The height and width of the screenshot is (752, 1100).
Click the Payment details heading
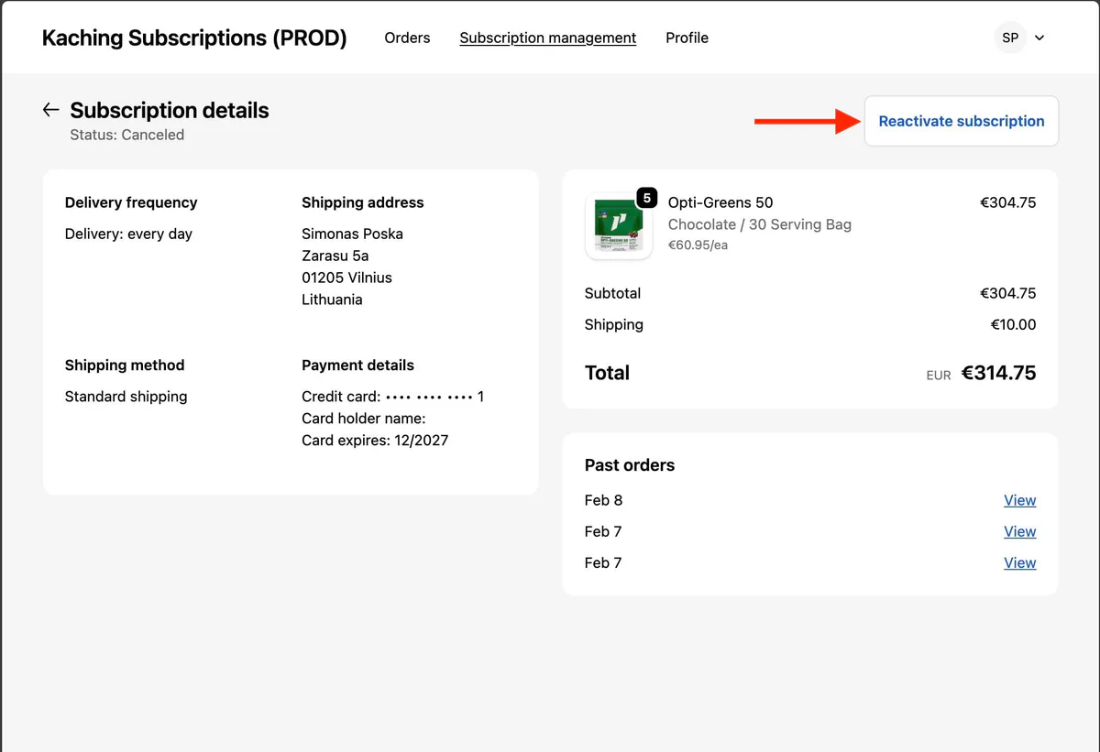[x=357, y=365]
